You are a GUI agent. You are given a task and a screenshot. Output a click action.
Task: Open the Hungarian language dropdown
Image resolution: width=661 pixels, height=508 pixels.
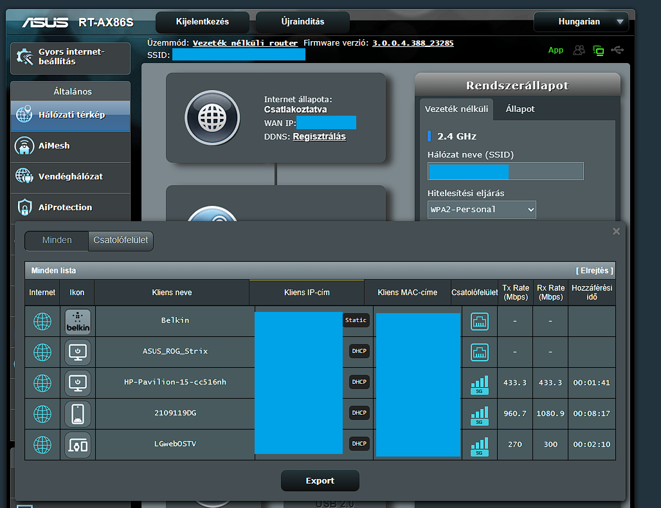coord(581,21)
